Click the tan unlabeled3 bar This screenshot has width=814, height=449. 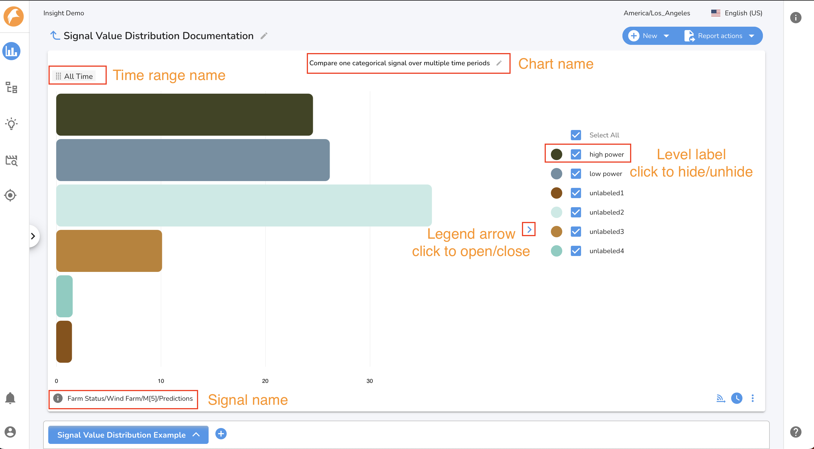point(109,251)
